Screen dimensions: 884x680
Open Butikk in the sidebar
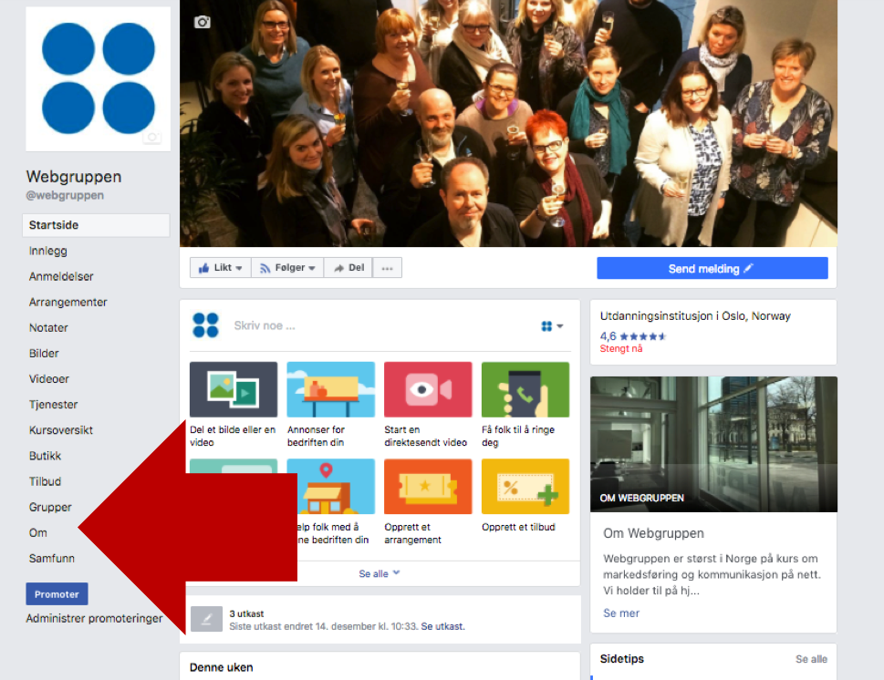(x=45, y=456)
